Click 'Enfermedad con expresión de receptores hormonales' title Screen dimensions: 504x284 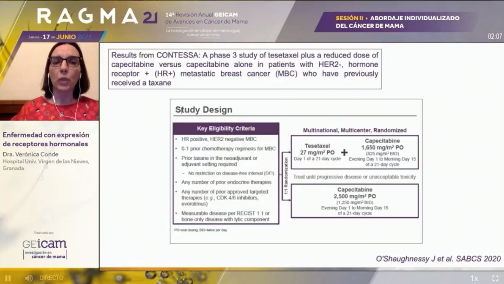coord(46,139)
